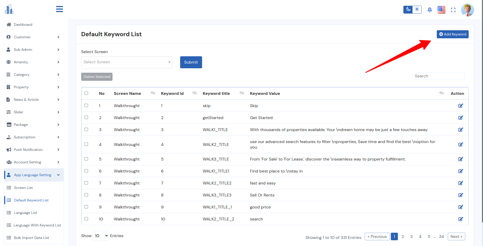Check the getStarted row checkbox
Image resolution: width=483 pixels, height=246 pixels.
(x=86, y=117)
